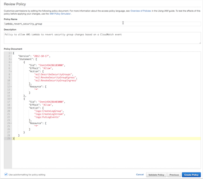Click into the Description text area
This screenshot has width=203, height=179.
[102, 38]
